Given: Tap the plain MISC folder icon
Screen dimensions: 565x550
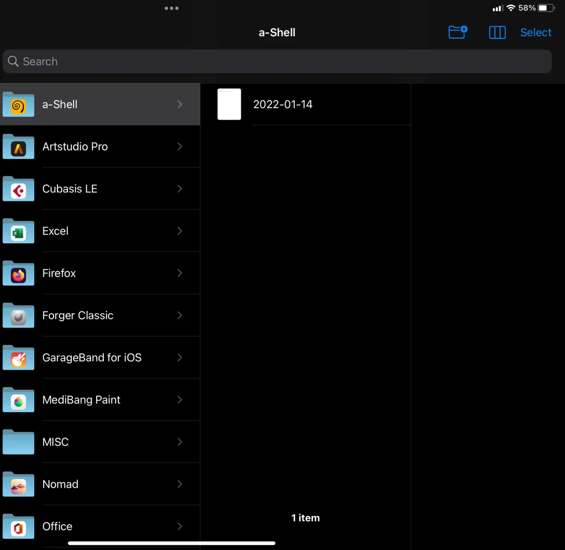Looking at the screenshot, I should point(19,442).
